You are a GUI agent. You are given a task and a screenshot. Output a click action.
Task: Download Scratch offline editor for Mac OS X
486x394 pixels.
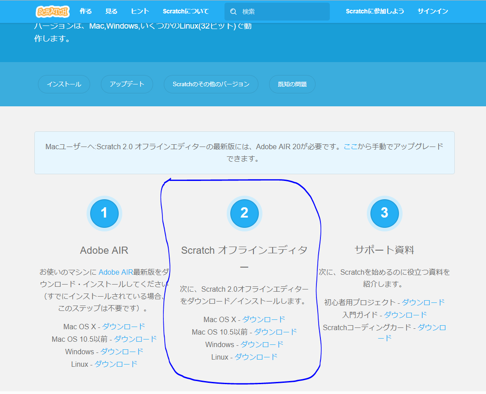point(264,319)
